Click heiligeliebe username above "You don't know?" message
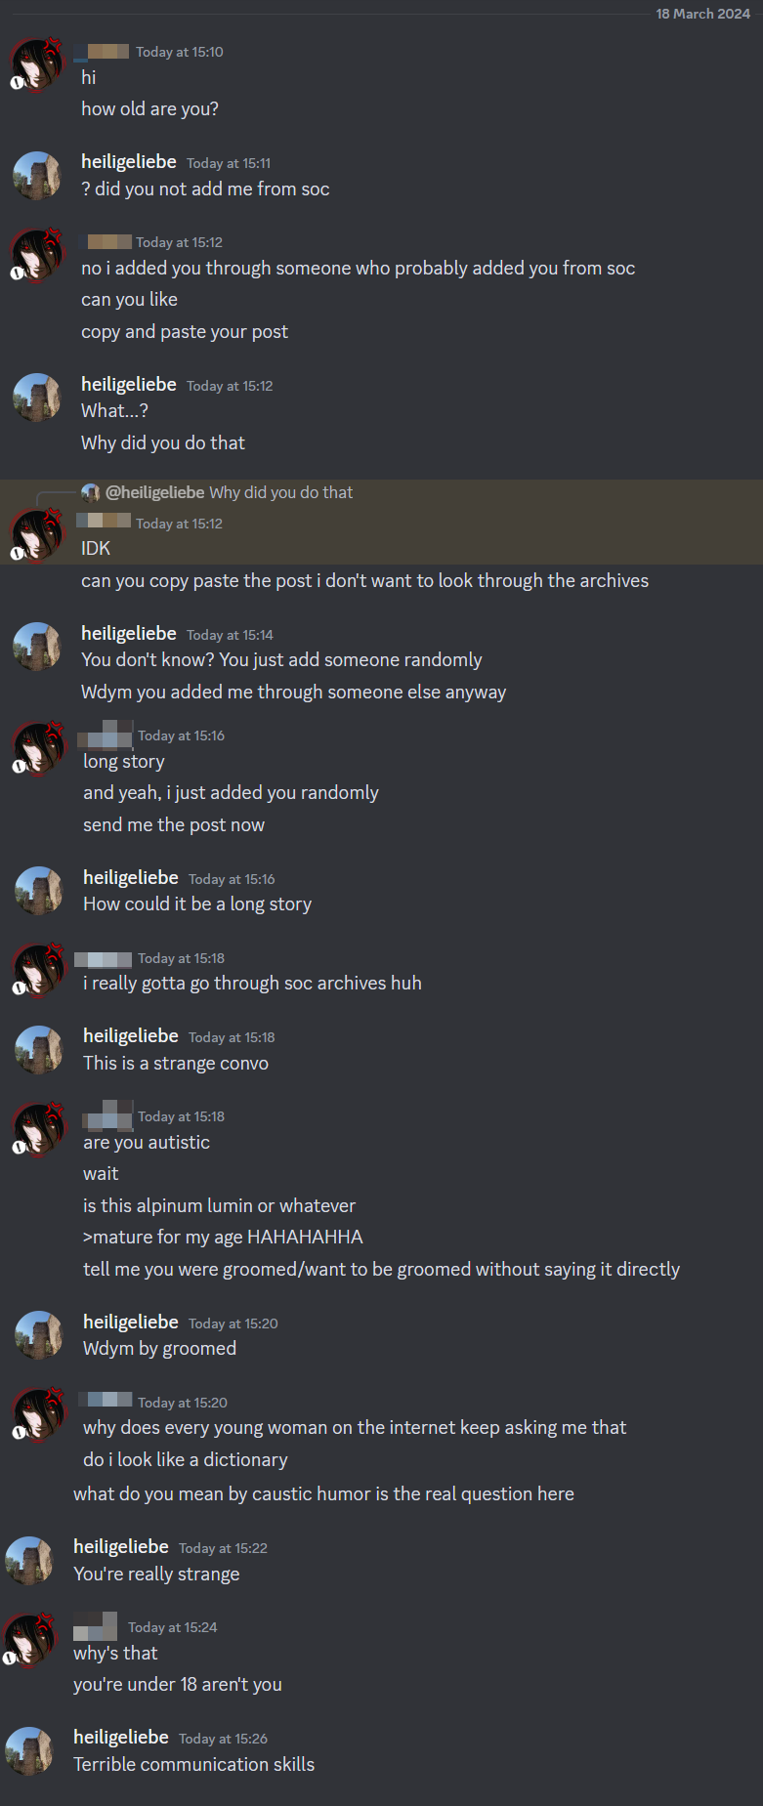763x1806 pixels. (129, 634)
